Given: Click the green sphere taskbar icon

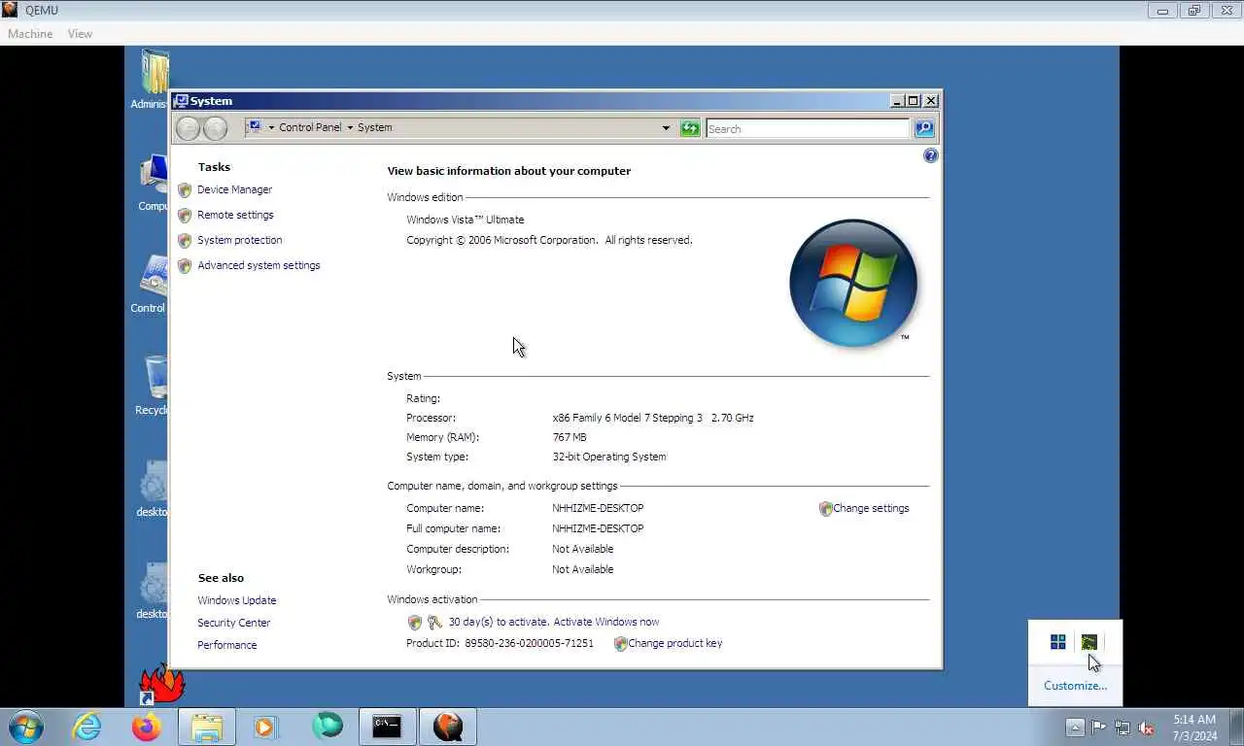Looking at the screenshot, I should pos(327,726).
